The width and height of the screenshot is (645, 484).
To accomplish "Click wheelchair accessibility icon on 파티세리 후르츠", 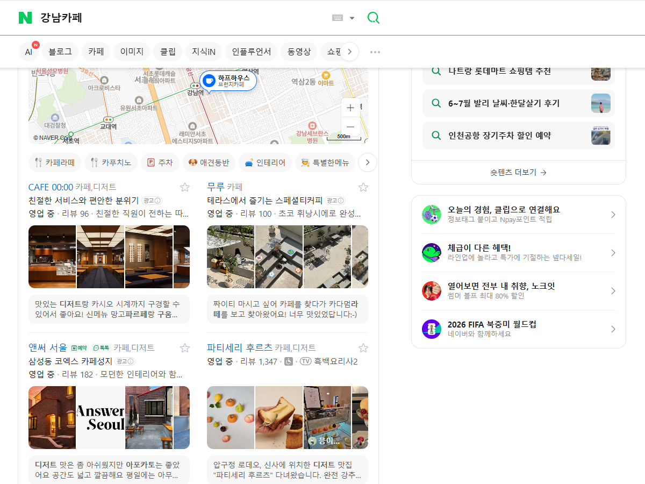I will (x=289, y=361).
